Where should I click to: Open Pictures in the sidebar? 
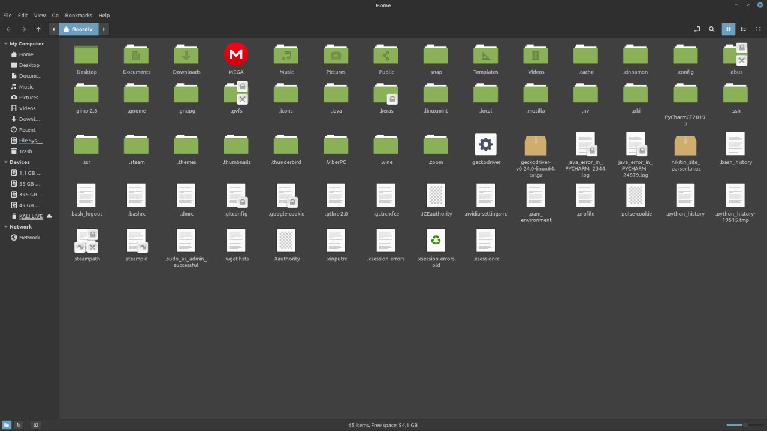[x=29, y=98]
